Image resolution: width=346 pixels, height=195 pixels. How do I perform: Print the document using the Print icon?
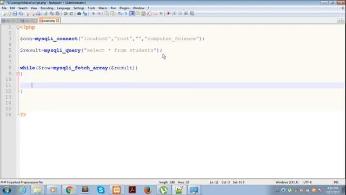[38, 14]
